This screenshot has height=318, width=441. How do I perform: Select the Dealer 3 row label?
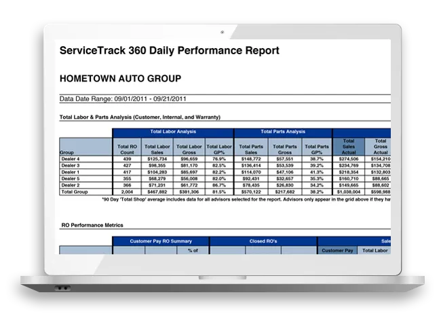[71, 165]
